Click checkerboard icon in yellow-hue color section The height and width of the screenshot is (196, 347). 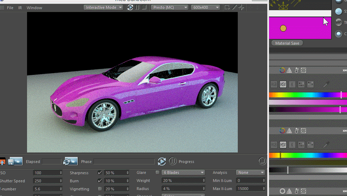[303, 131]
